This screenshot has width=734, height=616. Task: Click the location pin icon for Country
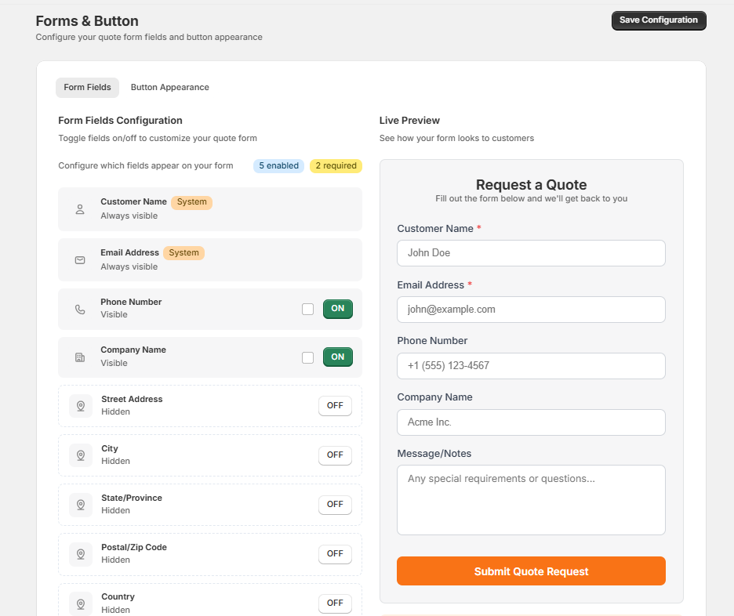point(79,603)
